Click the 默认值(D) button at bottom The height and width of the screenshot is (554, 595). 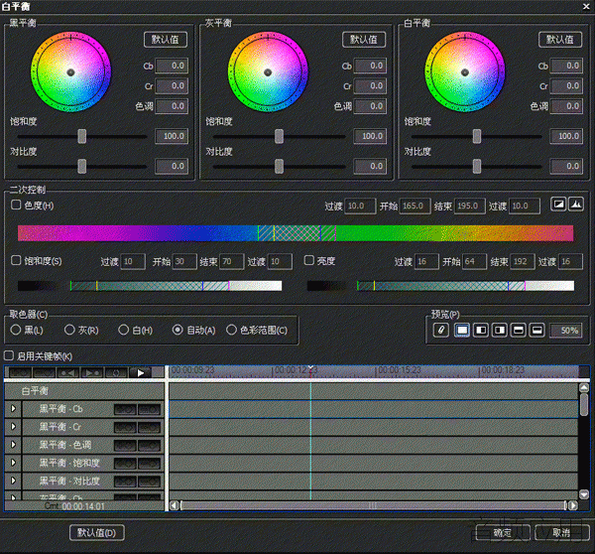(x=97, y=533)
